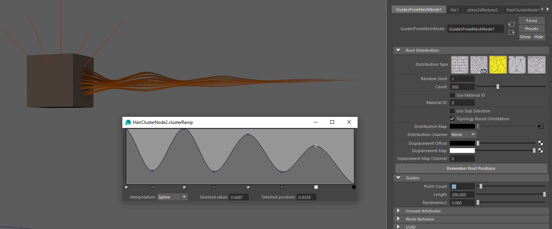The height and width of the screenshot is (229, 552).
Task: Tick the Use Sub Selection checkbox
Action: coord(452,111)
